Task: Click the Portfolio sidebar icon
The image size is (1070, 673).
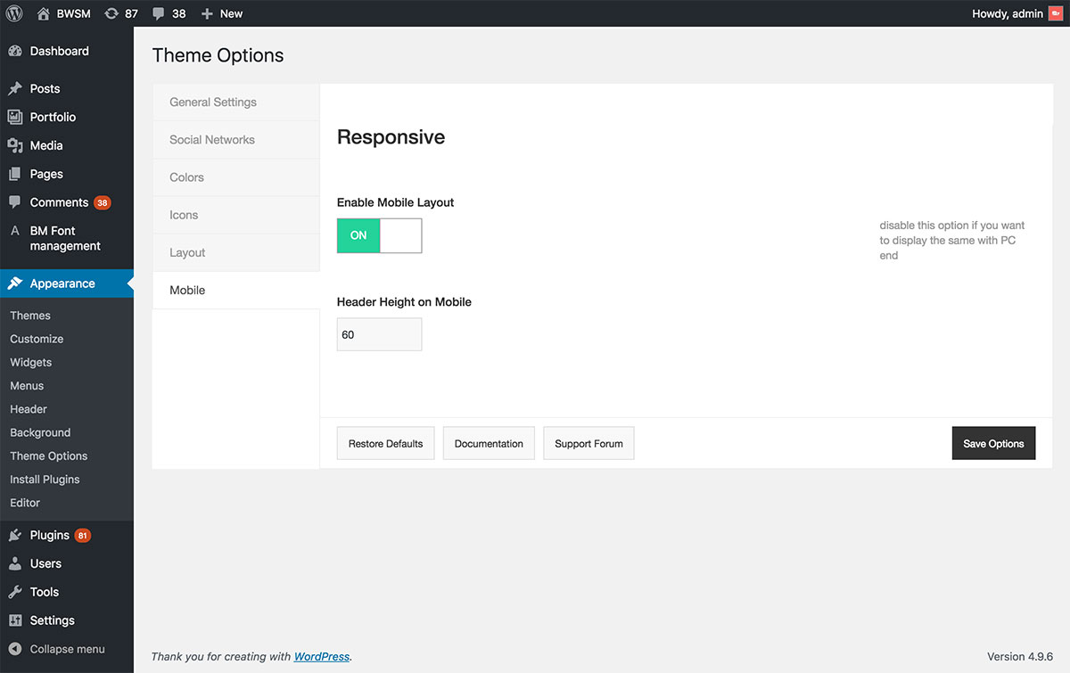Action: click(x=15, y=117)
